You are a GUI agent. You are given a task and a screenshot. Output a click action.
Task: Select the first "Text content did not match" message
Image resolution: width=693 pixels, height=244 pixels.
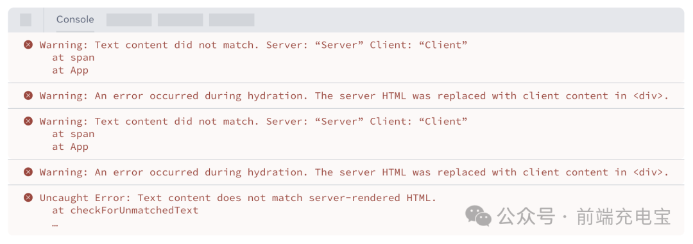pyautogui.click(x=253, y=45)
